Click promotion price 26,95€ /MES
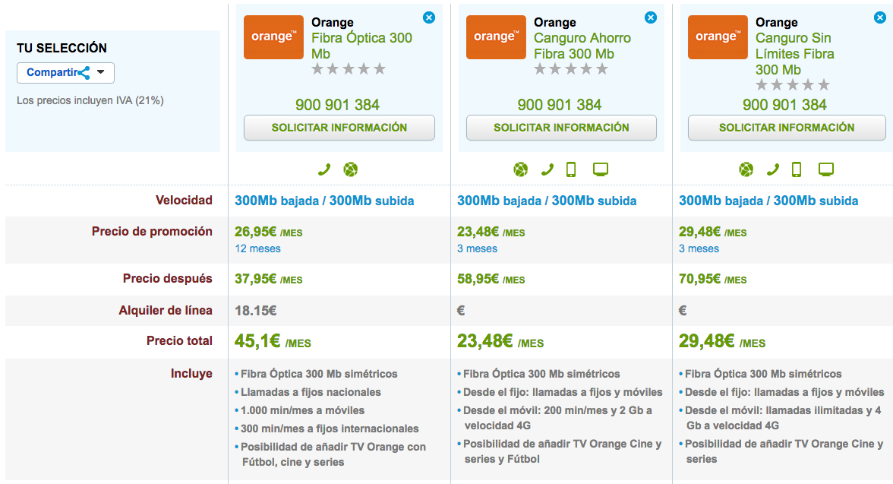Viewport: 893px width, 484px height. click(268, 232)
